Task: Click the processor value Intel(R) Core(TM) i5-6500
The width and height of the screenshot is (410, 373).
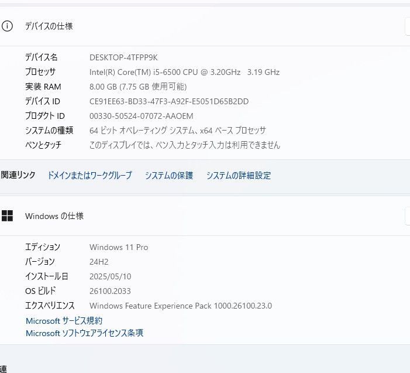Action: [185, 72]
